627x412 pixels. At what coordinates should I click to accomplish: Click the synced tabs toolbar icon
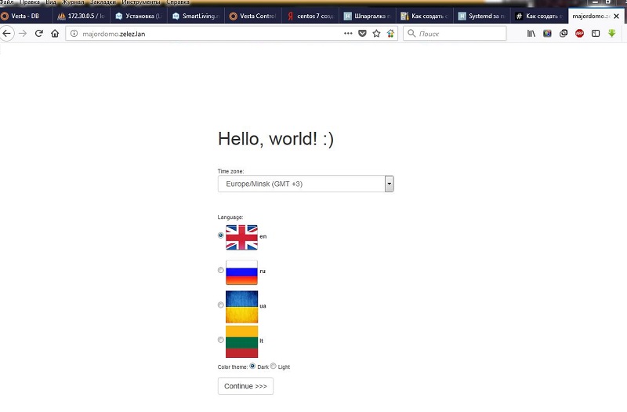pyautogui.click(x=564, y=34)
